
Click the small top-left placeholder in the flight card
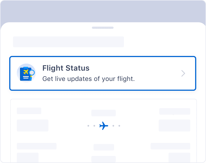(x=29, y=111)
